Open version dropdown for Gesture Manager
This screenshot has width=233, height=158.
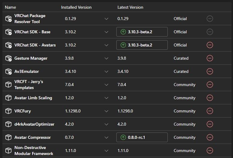tap(106, 58)
